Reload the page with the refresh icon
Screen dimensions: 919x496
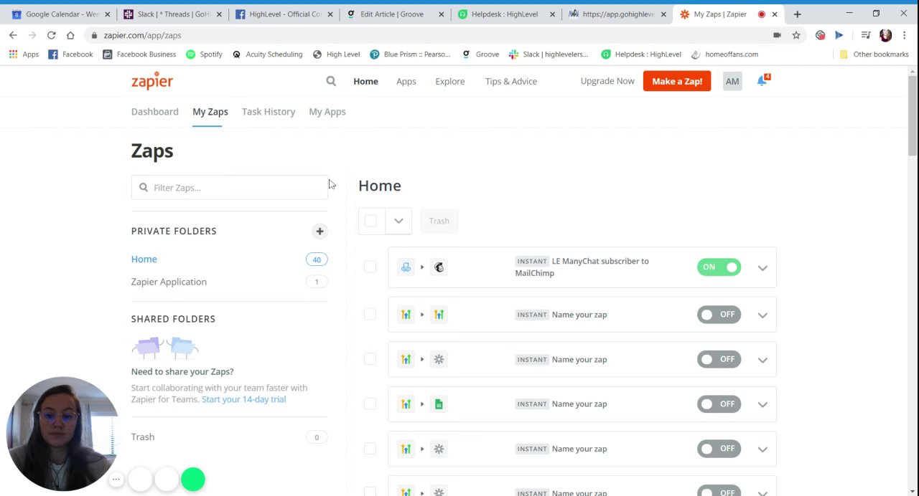click(x=51, y=35)
